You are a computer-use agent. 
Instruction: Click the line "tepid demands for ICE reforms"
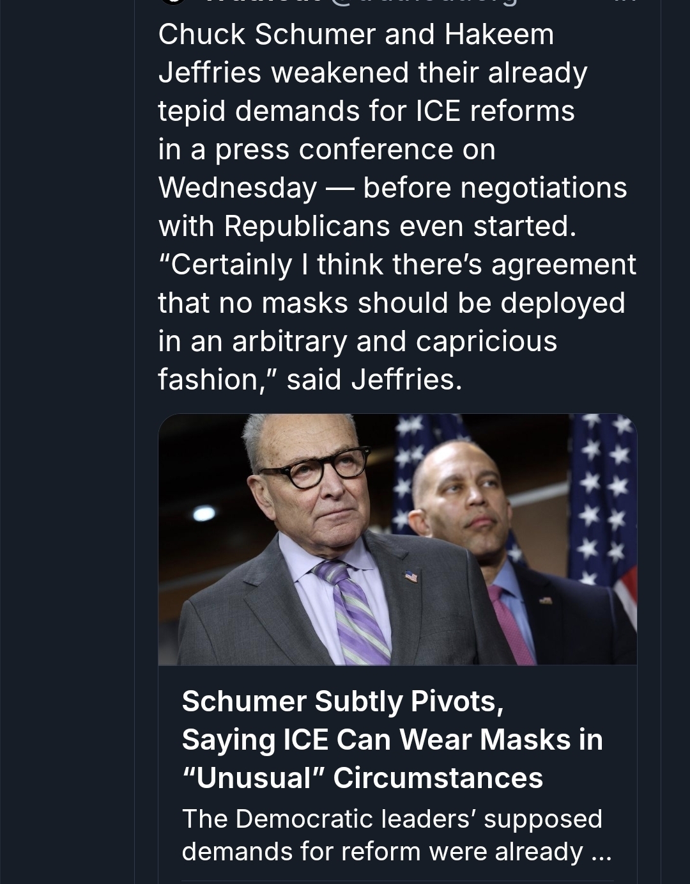click(x=366, y=111)
